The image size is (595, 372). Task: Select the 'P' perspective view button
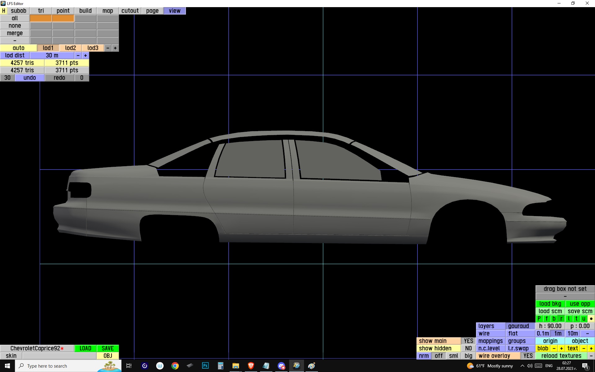539,318
